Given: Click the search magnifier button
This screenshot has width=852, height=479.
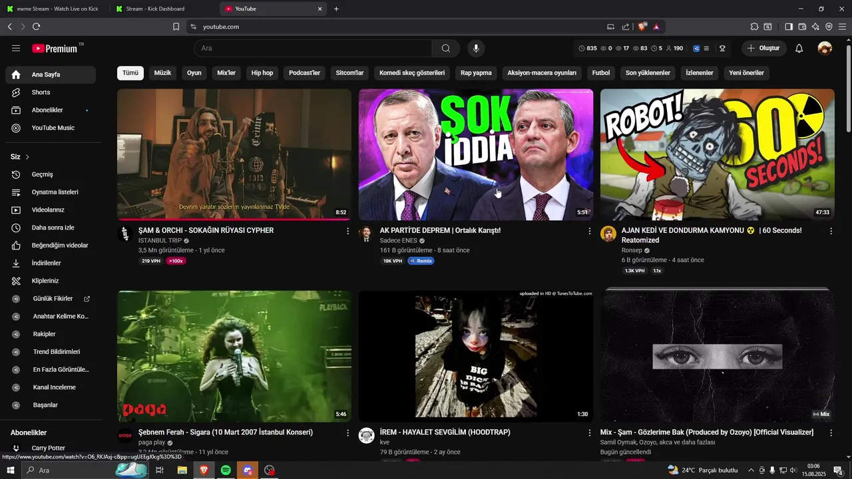Looking at the screenshot, I should 446,48.
